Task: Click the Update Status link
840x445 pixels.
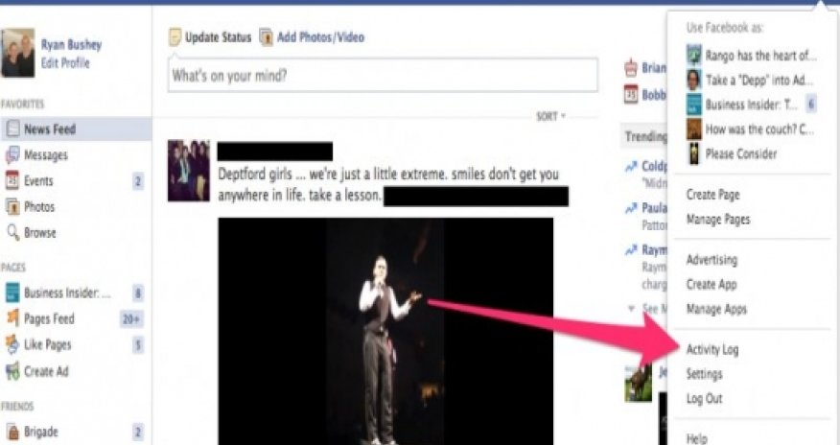Action: click(218, 37)
